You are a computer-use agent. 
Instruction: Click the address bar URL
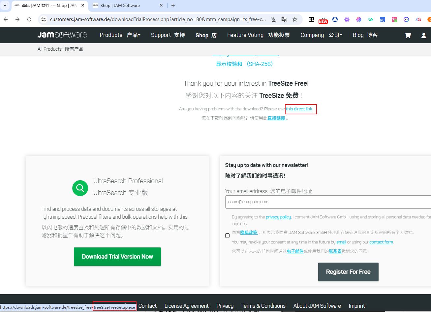click(x=158, y=19)
